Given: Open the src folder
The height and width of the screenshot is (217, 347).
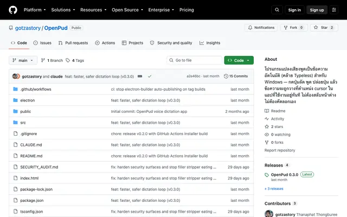Looking at the screenshot, I should click(x=23, y=123).
